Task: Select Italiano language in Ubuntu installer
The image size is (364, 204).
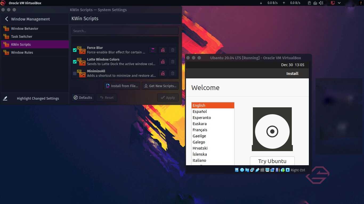Action: [213, 160]
